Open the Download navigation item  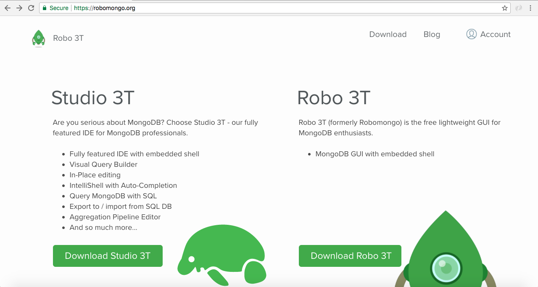click(388, 34)
